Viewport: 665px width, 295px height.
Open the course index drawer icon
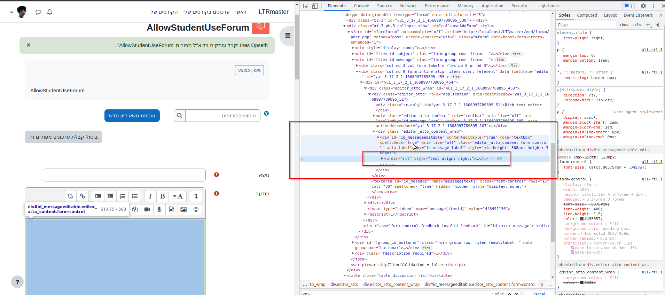[288, 36]
